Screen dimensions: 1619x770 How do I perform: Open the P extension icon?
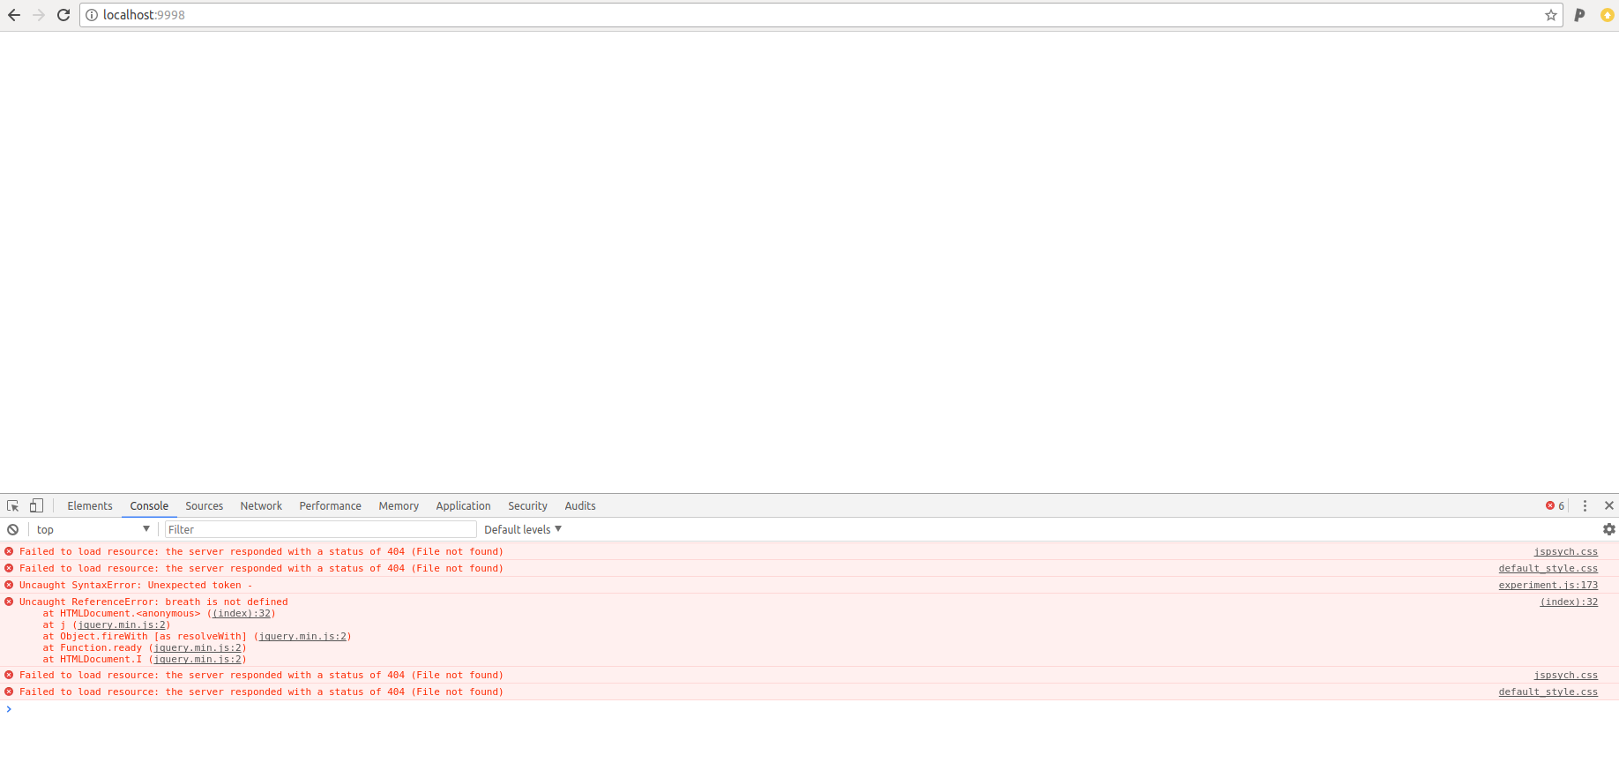coord(1579,15)
